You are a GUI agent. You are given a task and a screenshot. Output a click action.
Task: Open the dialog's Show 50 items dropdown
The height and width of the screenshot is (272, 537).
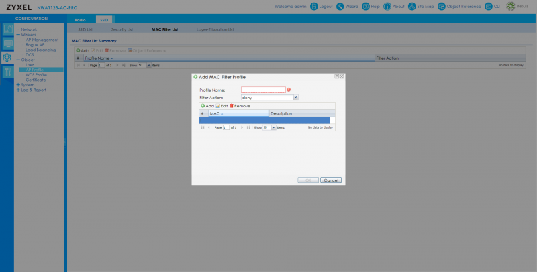[273, 127]
